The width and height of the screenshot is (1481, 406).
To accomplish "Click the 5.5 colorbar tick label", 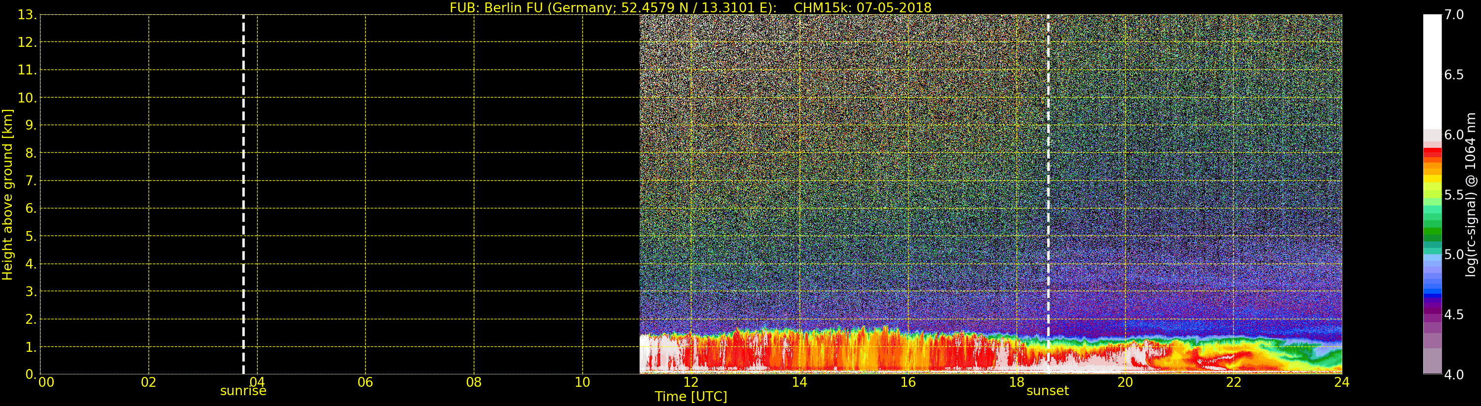I will click(1454, 195).
